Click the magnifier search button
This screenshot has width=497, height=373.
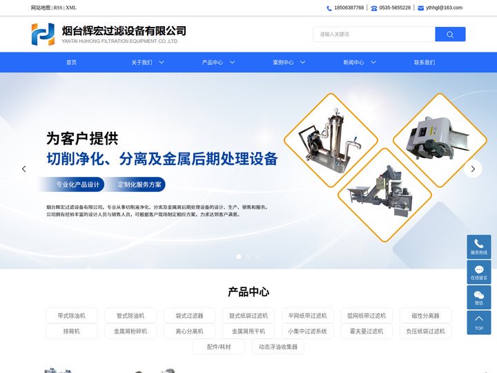click(x=450, y=35)
